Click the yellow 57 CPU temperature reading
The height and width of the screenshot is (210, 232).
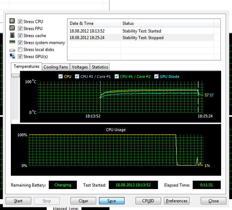207,95
